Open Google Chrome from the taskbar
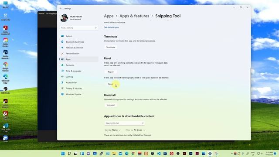 click(x=133, y=154)
